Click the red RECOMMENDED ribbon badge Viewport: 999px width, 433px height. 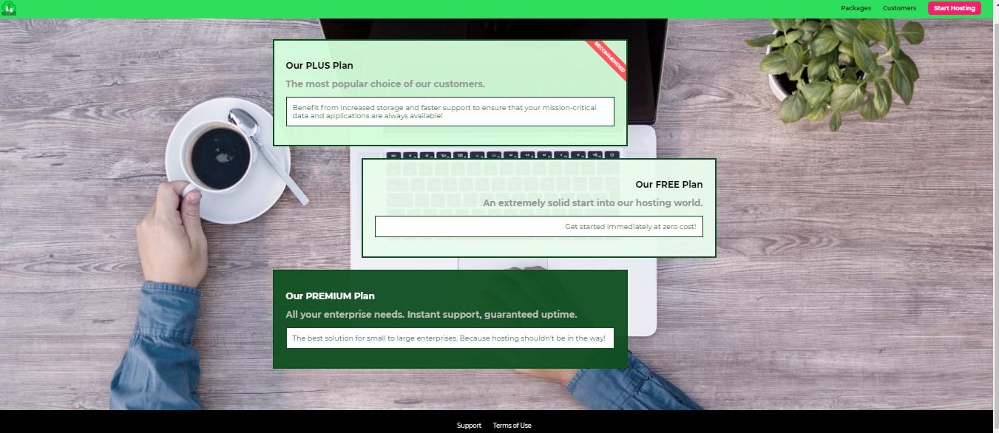click(x=609, y=57)
